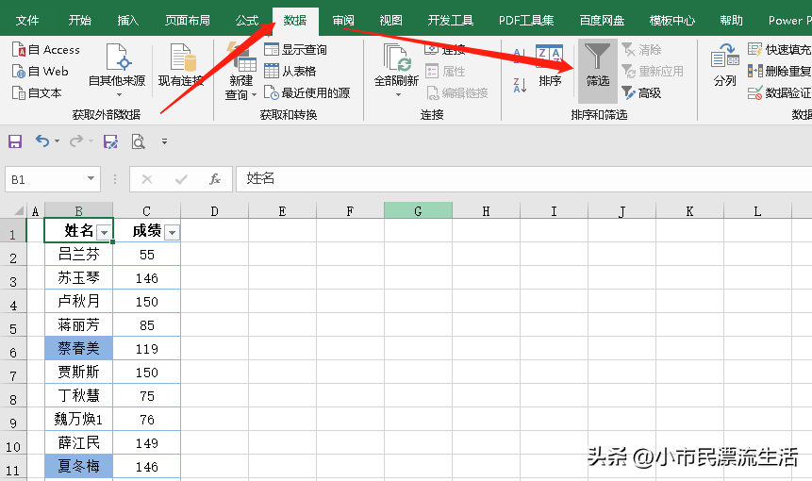812x481 pixels.
Task: Click 显示查询 in the ribbon
Action: pos(295,50)
